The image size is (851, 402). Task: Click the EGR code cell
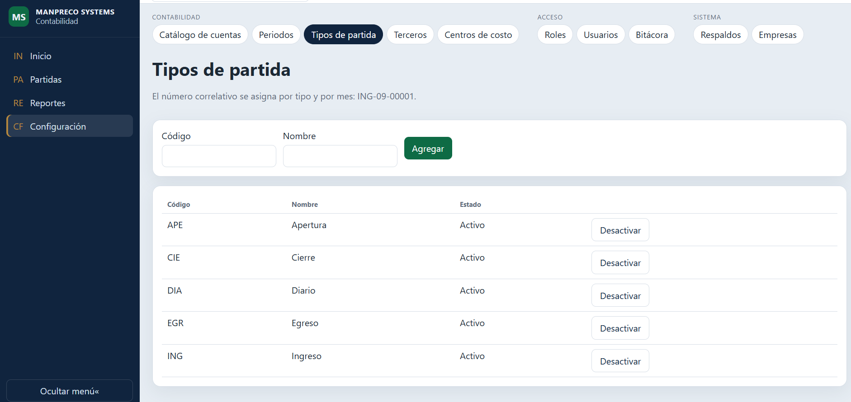pyautogui.click(x=175, y=323)
